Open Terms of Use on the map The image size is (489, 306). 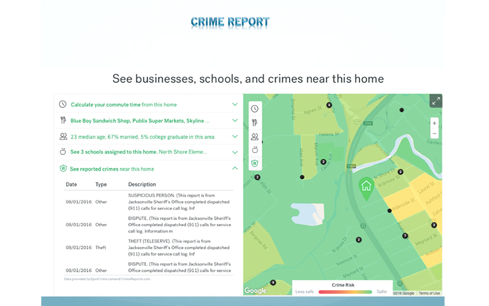[x=429, y=293]
